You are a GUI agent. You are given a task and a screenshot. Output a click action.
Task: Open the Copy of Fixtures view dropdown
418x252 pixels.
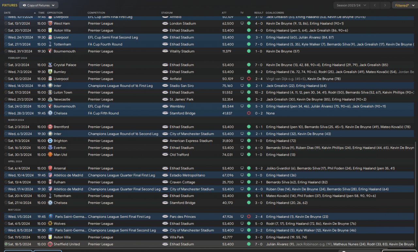click(x=39, y=5)
